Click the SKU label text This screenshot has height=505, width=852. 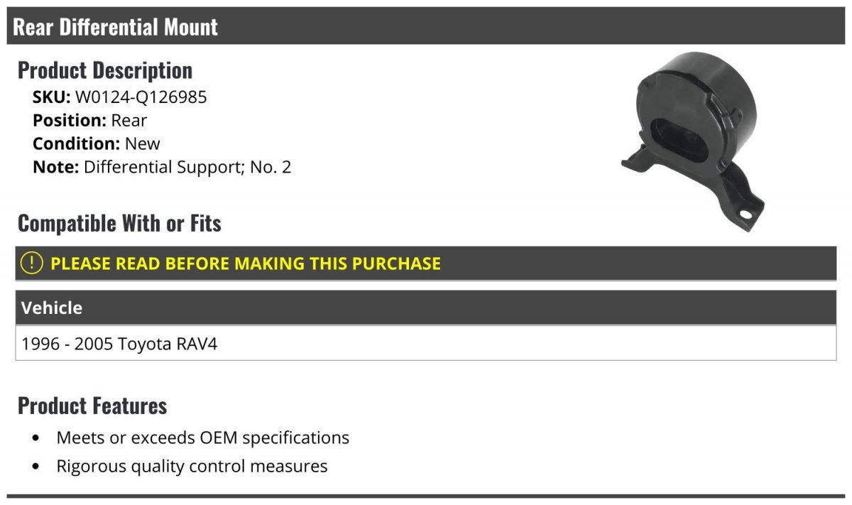pos(52,97)
